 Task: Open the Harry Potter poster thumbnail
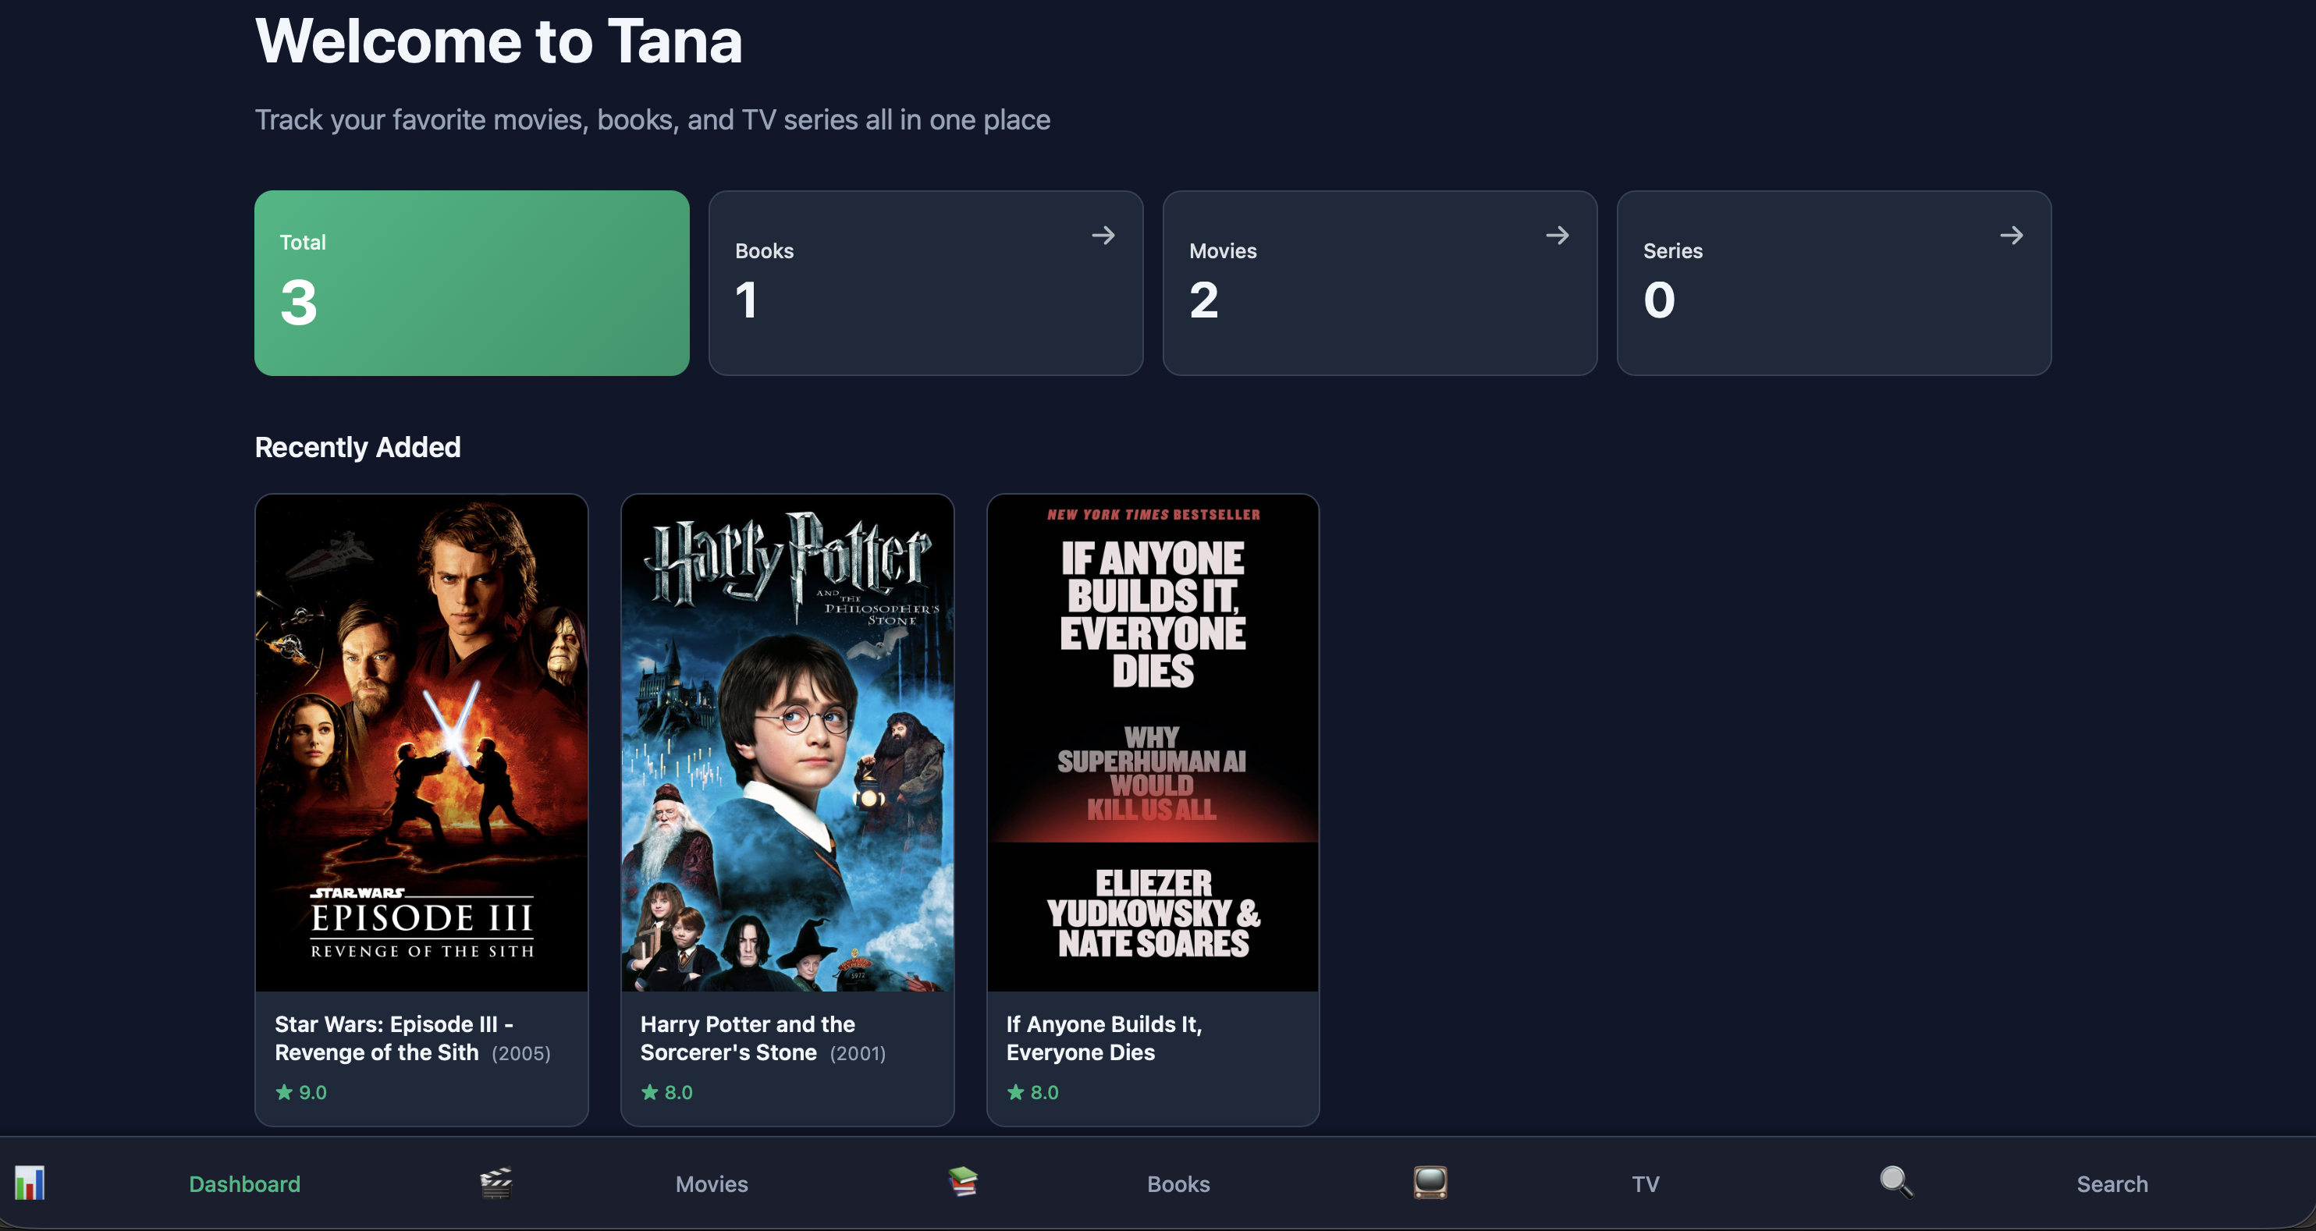click(x=787, y=742)
